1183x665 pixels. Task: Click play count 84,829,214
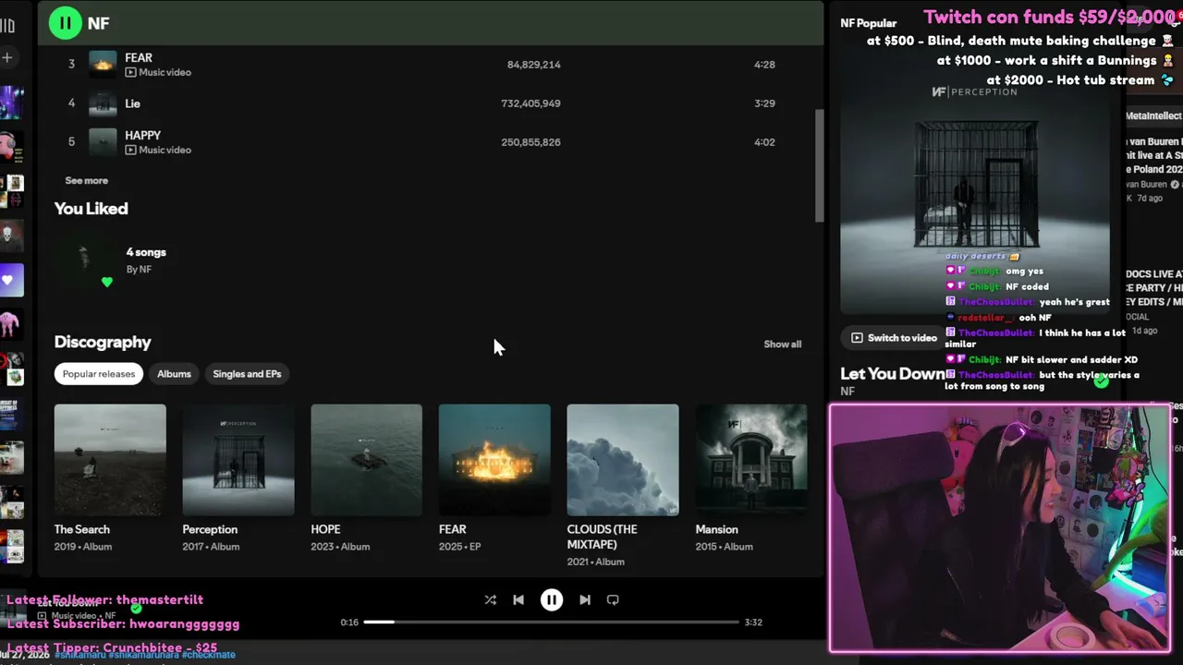click(534, 65)
